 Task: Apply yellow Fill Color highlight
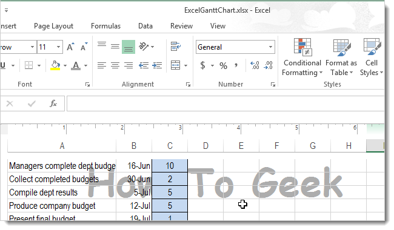pyautogui.click(x=55, y=66)
